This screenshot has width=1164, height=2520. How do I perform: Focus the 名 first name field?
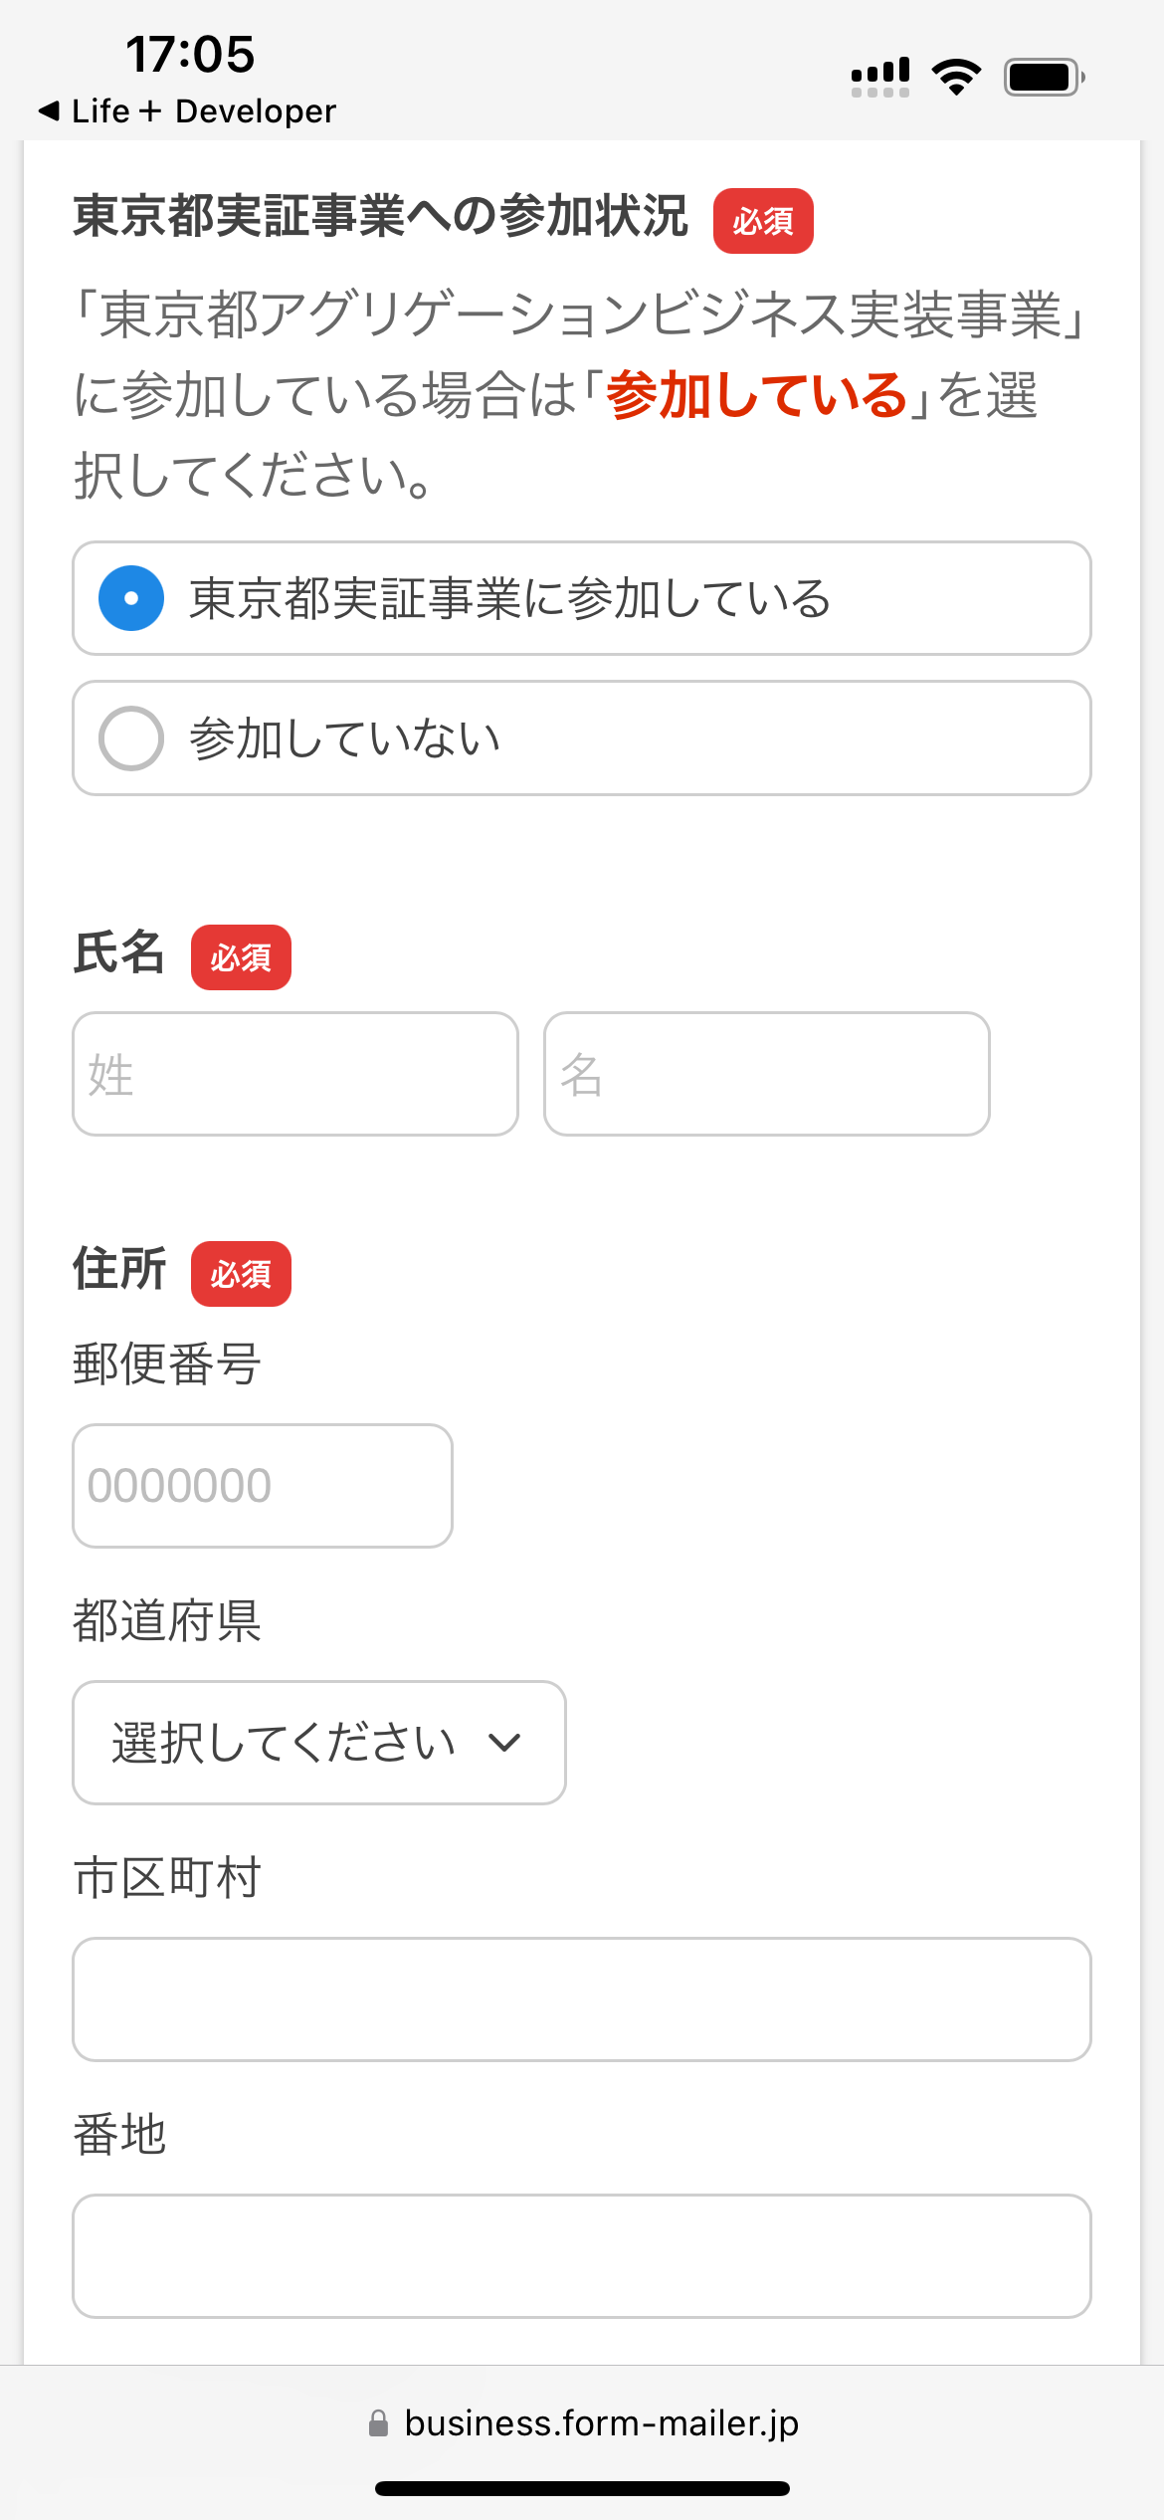pos(767,1074)
